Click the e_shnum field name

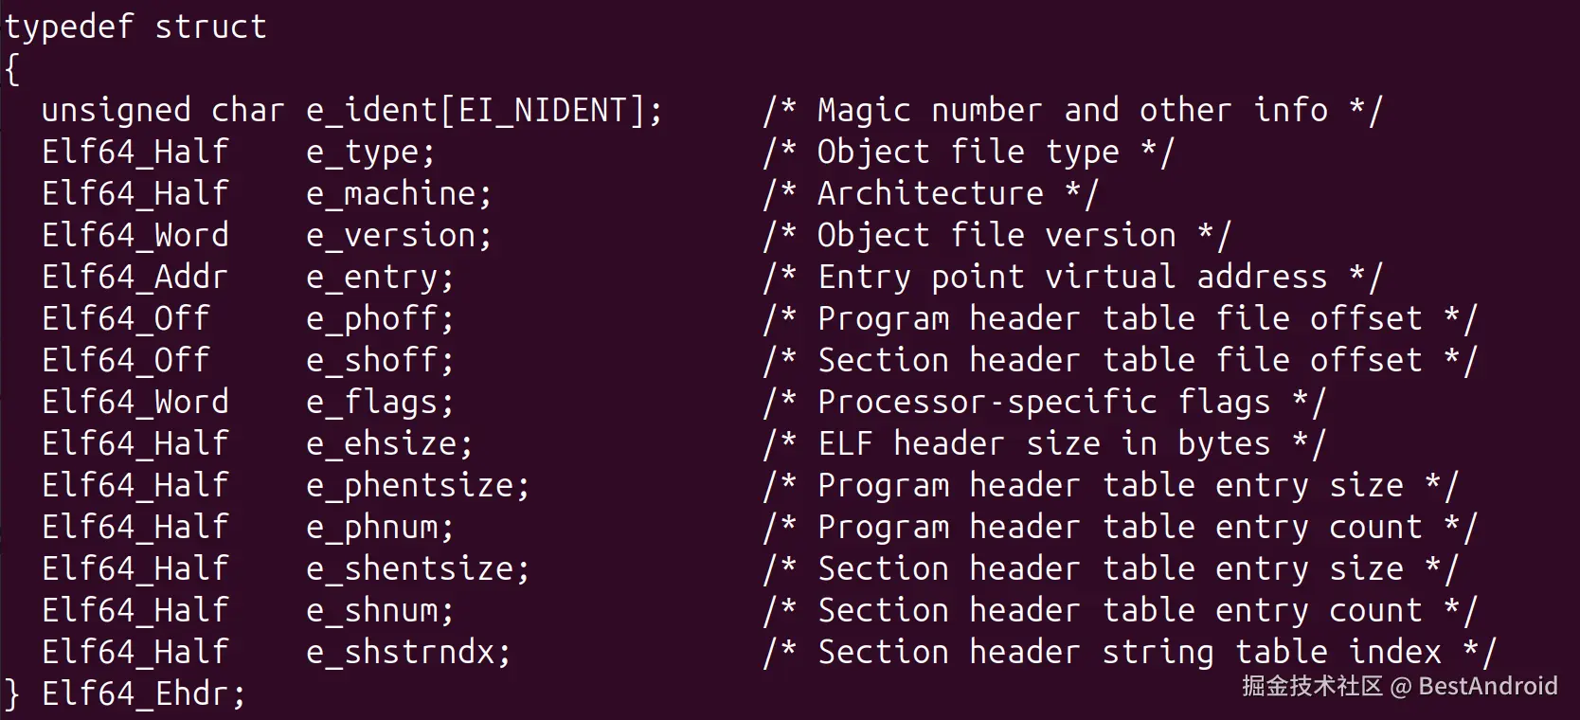379,611
